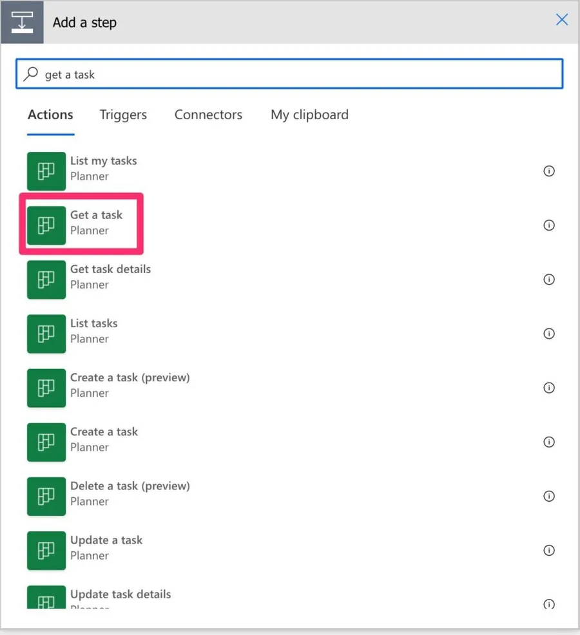
Task: Click the search box containing 'get a task'
Action: (290, 75)
